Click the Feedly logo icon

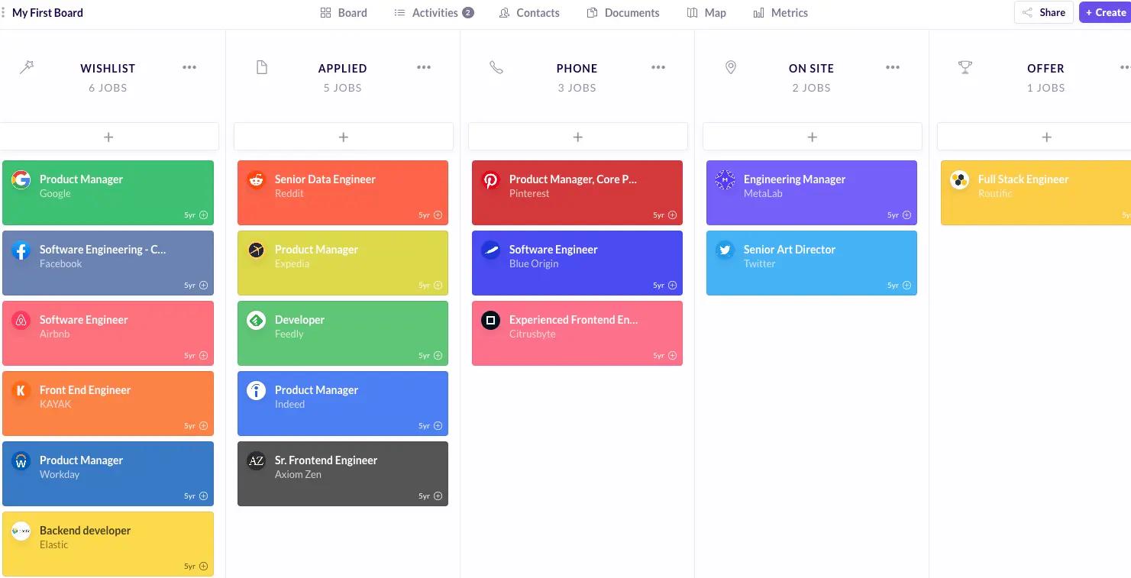(256, 321)
